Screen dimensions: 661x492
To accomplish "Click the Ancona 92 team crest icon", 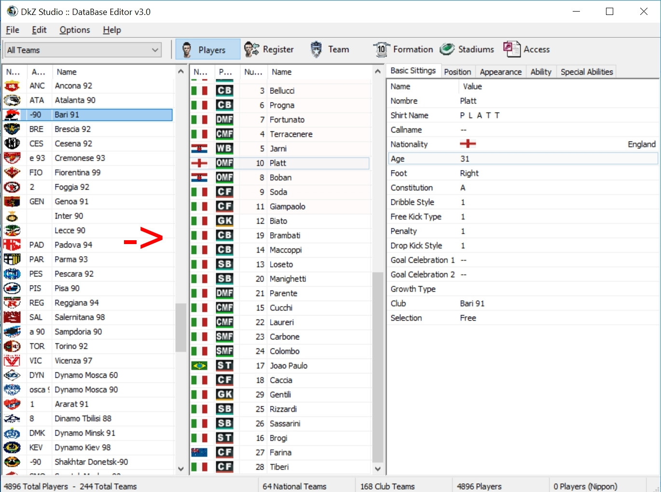I will point(12,86).
